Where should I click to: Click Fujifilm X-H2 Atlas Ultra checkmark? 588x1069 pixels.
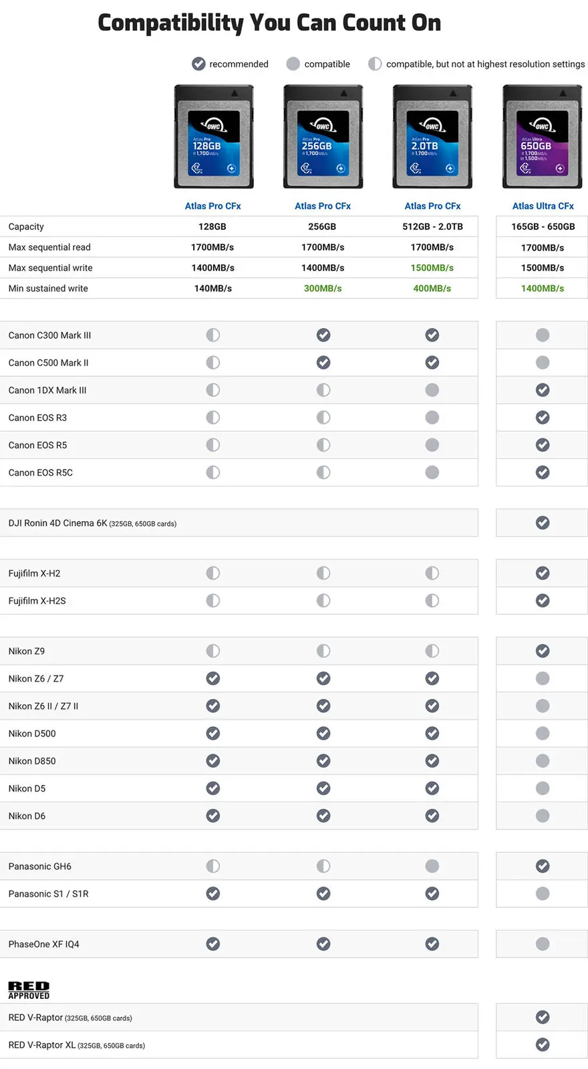coord(543,573)
